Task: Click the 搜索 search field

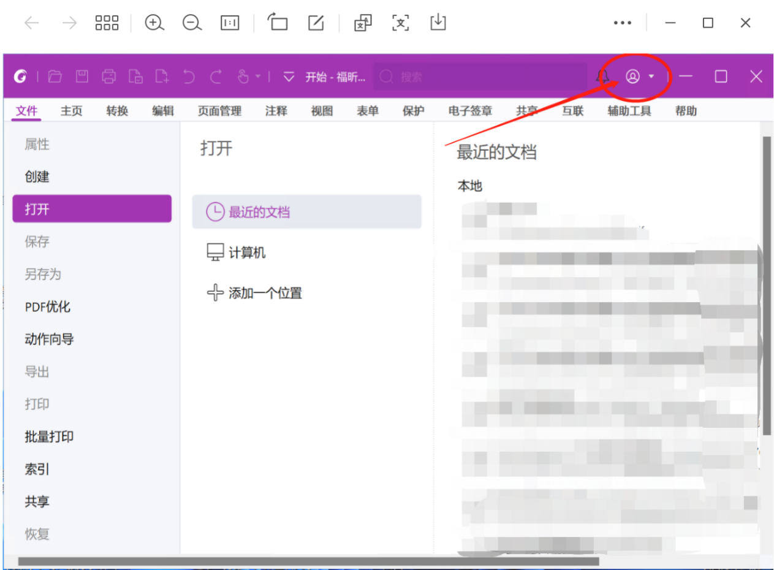Action: [x=480, y=77]
